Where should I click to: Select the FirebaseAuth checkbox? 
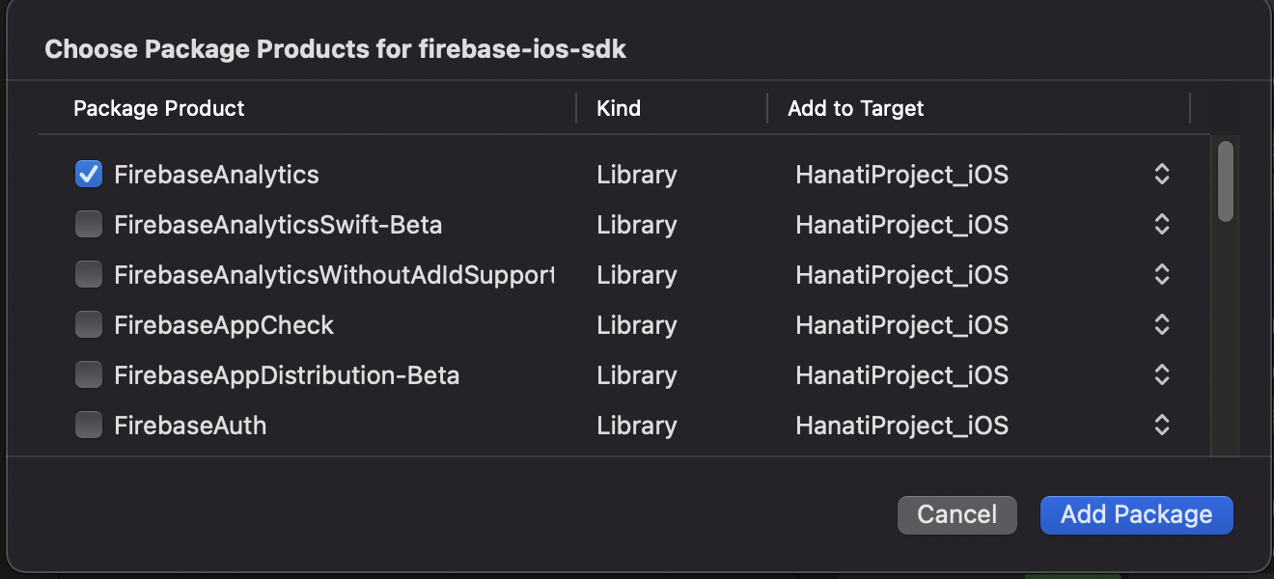pos(89,426)
